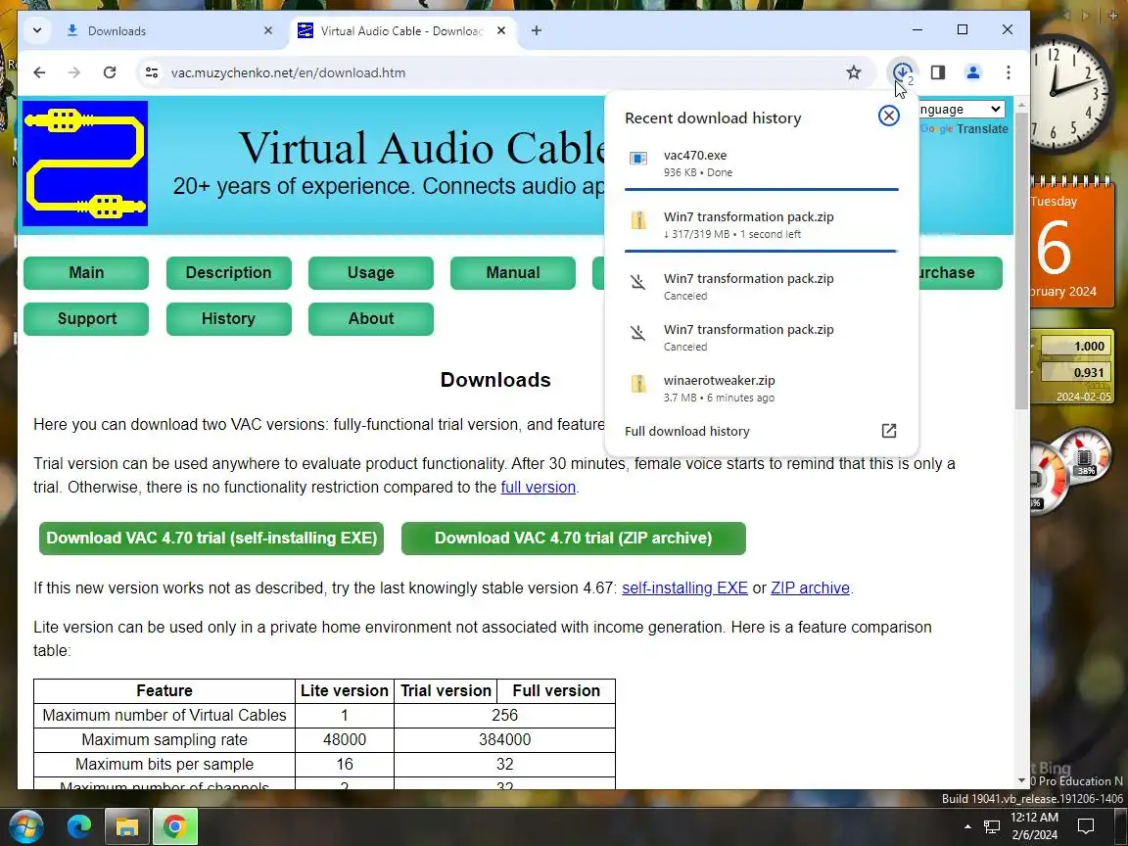The height and width of the screenshot is (846, 1128).
Task: Click second canceled Win7 transformation pack icon
Action: (x=638, y=333)
